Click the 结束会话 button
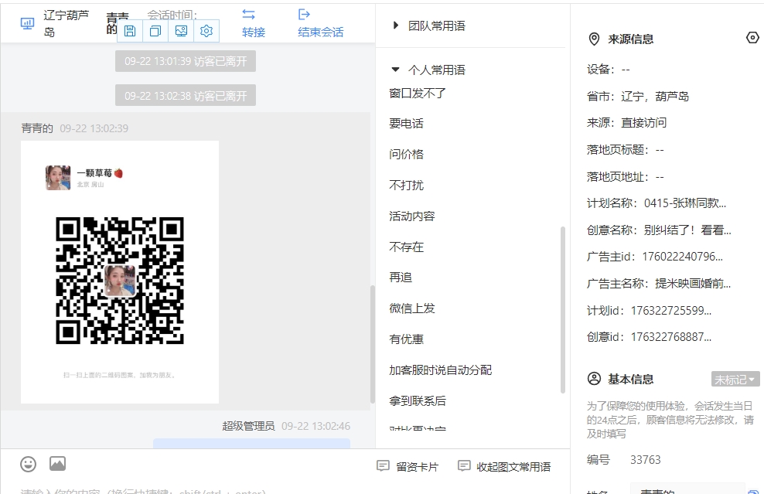764x494 pixels. pyautogui.click(x=321, y=23)
